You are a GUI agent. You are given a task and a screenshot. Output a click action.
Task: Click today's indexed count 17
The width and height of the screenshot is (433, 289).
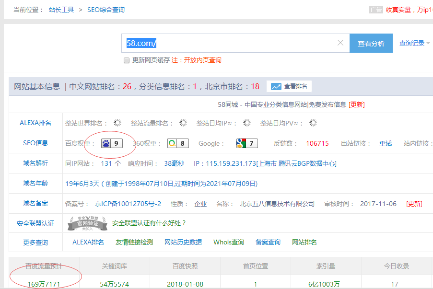(x=395, y=284)
